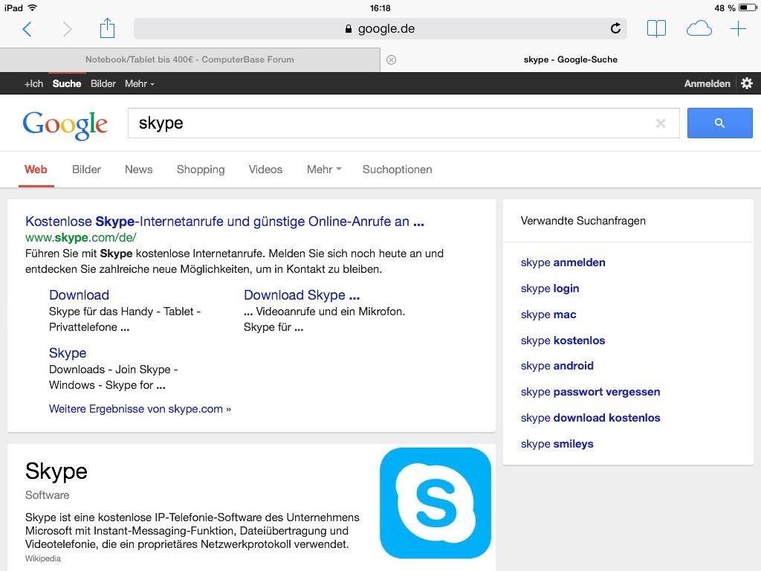Open Google settings gear icon
This screenshot has height=571, width=761.
coord(746,83)
